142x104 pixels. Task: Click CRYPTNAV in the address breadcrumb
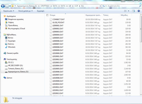coord(45,6)
